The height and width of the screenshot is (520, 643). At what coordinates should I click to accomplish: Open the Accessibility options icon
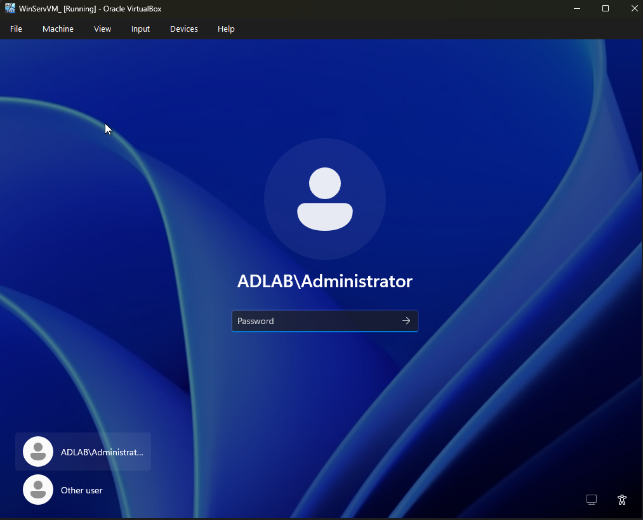coord(621,500)
